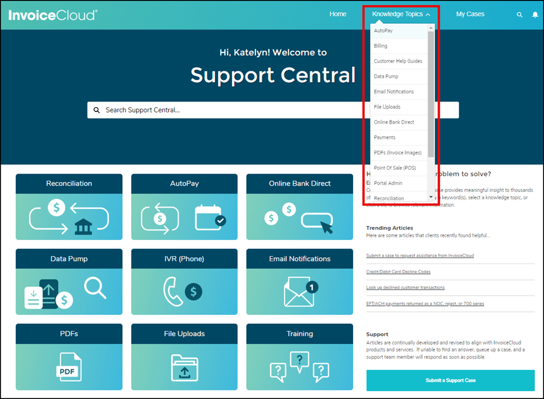Open the My Cases nav item
The height and width of the screenshot is (399, 544).
(470, 14)
